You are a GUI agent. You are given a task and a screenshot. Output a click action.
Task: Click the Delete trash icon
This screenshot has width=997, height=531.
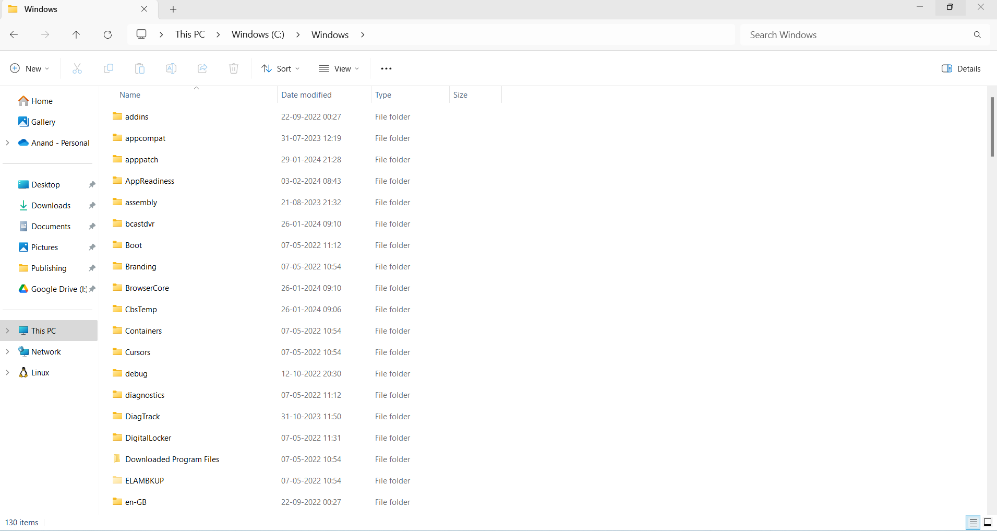234,68
